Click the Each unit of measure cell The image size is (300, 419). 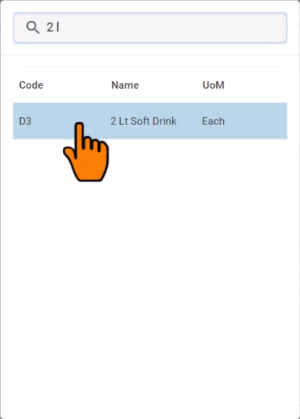(x=213, y=121)
